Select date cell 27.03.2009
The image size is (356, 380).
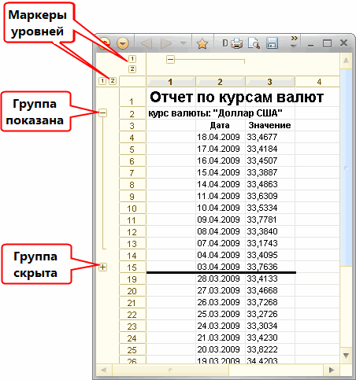click(x=221, y=290)
